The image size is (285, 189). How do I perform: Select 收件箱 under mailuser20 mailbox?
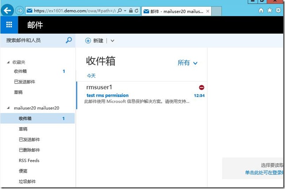tap(38, 118)
